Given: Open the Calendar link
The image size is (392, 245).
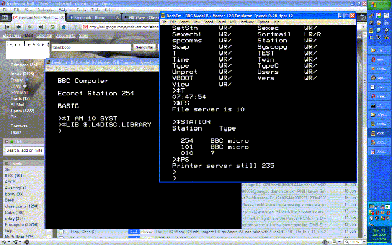Looking at the screenshot, I should point(44,36).
